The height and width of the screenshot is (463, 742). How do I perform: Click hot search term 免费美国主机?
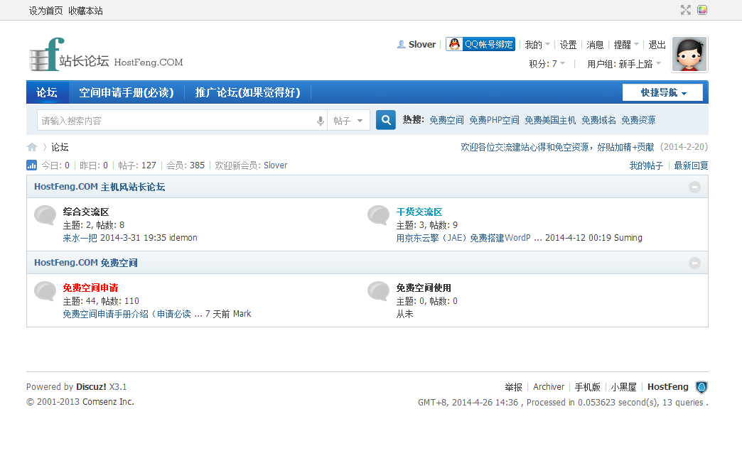point(550,120)
